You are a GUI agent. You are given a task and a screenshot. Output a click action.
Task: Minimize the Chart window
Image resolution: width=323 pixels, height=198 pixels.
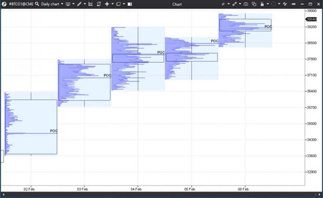coord(302,4)
